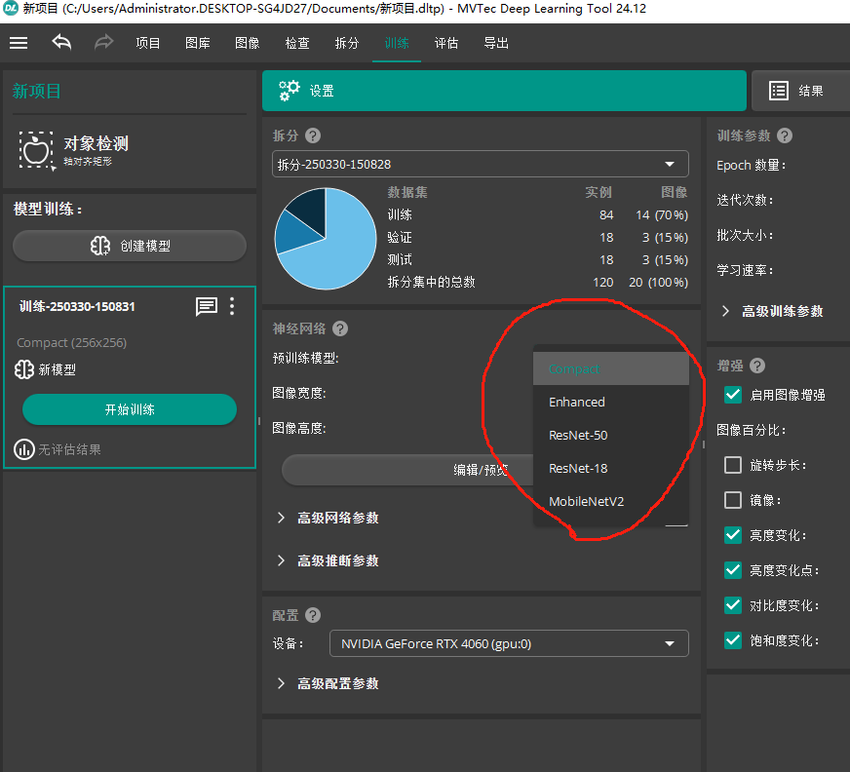Screen dimensions: 850x772
Task: Click the 验证 dataset row
Action: (x=537, y=238)
